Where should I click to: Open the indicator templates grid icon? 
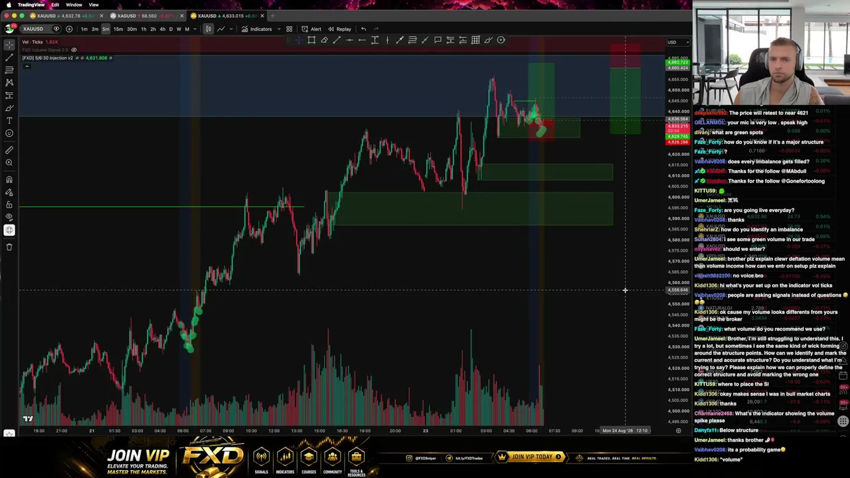[x=289, y=29]
